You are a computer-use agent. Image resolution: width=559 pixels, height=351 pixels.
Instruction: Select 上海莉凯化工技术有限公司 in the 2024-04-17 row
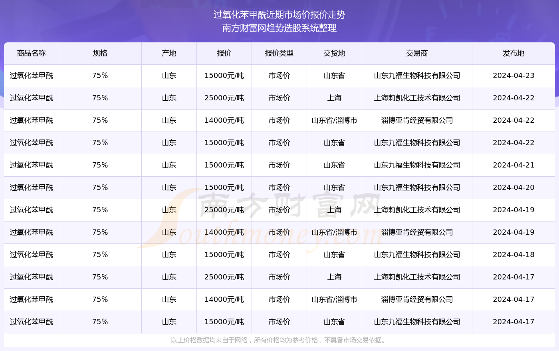click(417, 277)
